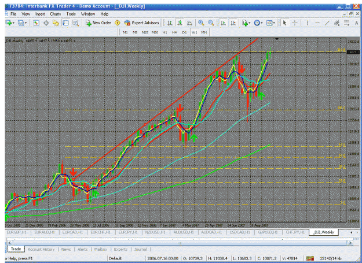The width and height of the screenshot is (362, 263).
Task: Open the Tools menu
Action: (x=71, y=14)
